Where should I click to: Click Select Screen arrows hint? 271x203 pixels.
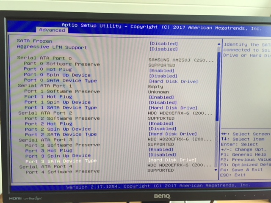click(x=245, y=134)
